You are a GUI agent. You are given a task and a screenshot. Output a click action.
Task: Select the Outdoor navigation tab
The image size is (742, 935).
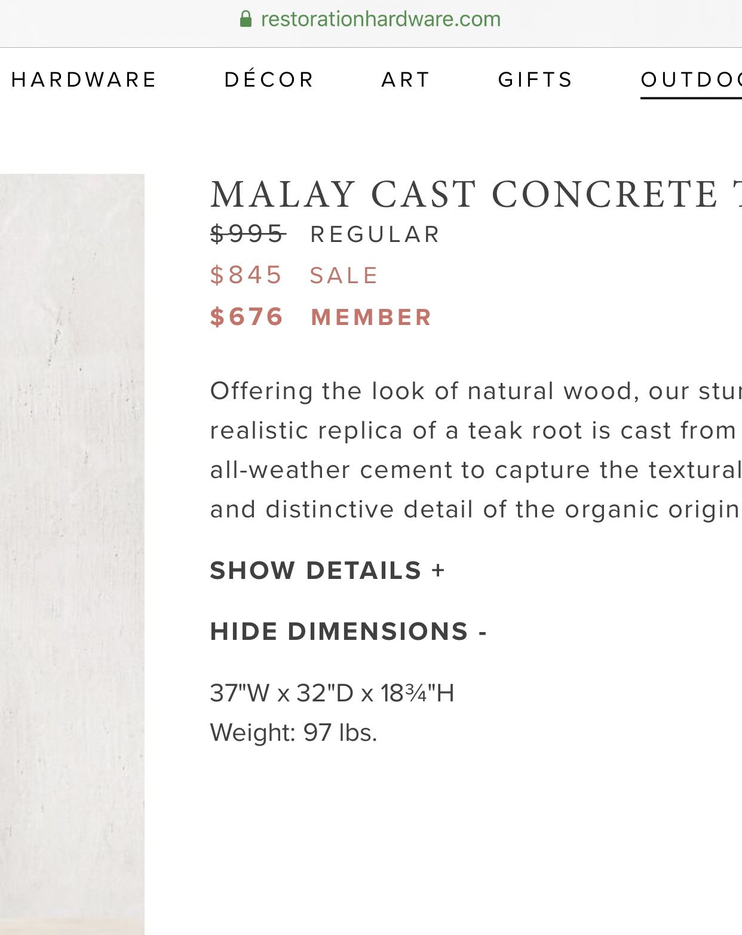(x=691, y=79)
